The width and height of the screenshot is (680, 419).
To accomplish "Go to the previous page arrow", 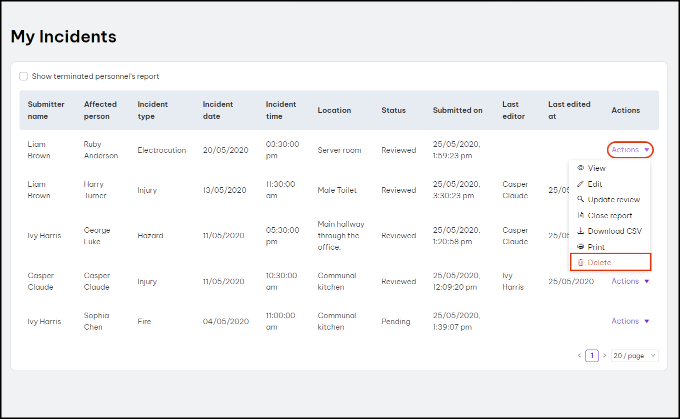I will click(x=579, y=356).
